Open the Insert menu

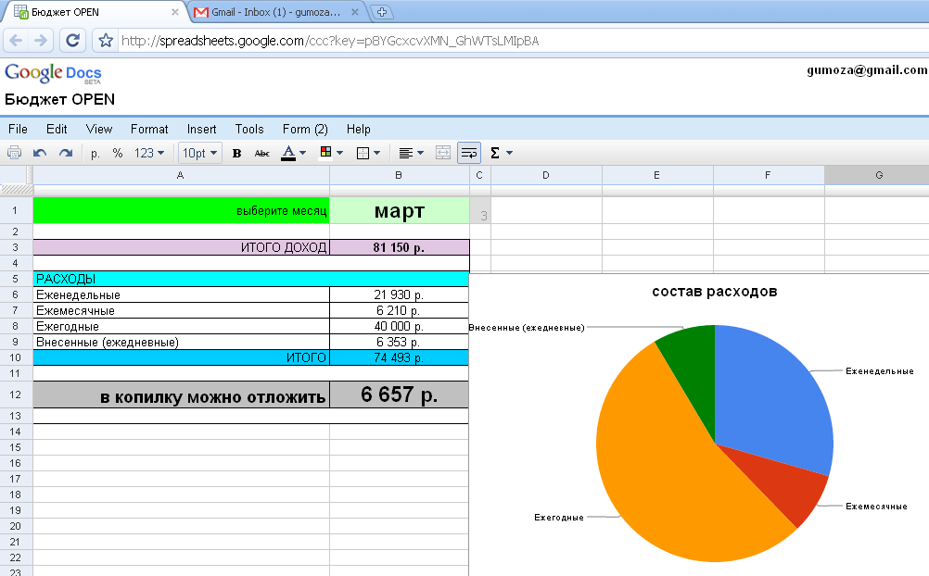click(x=201, y=129)
